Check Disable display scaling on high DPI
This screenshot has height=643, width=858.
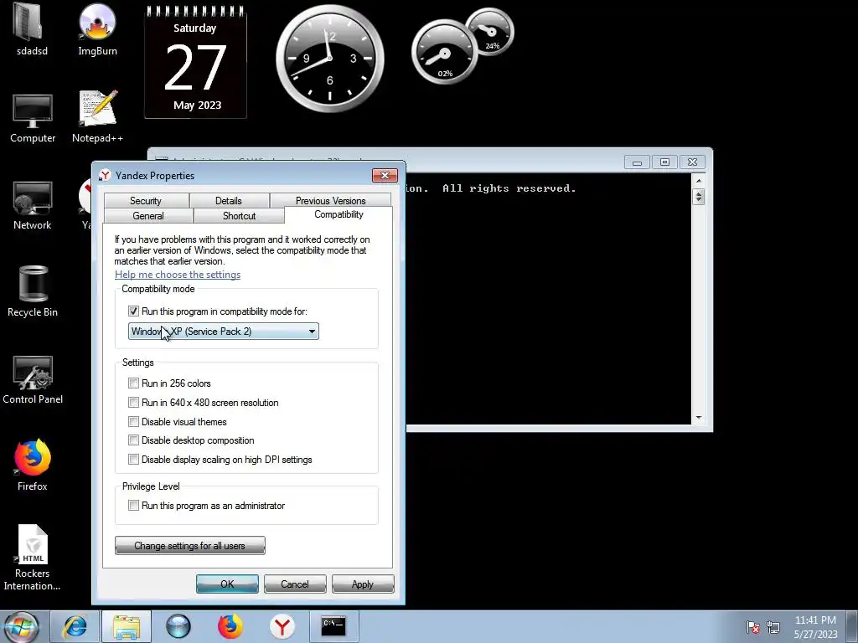[x=133, y=460]
